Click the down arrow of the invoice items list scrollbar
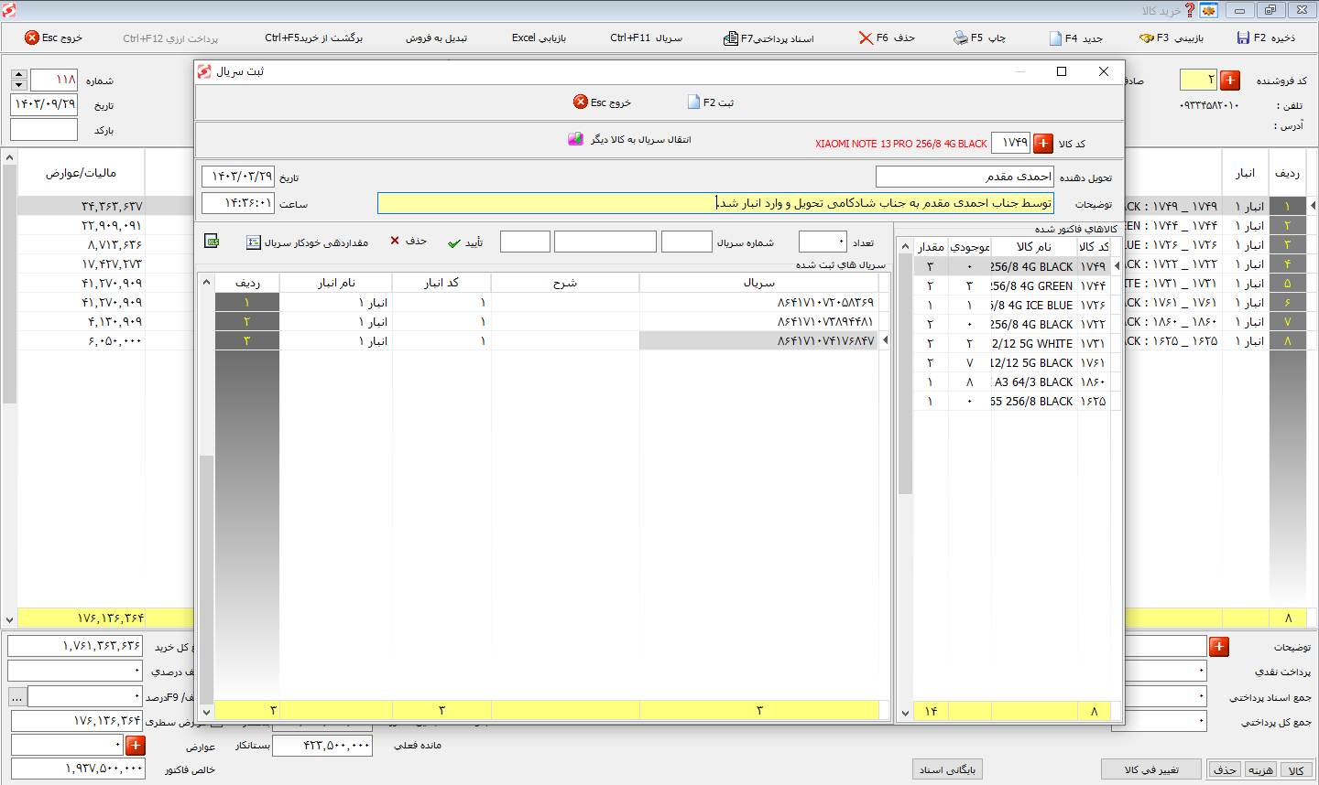This screenshot has height=785, width=1319. (905, 712)
